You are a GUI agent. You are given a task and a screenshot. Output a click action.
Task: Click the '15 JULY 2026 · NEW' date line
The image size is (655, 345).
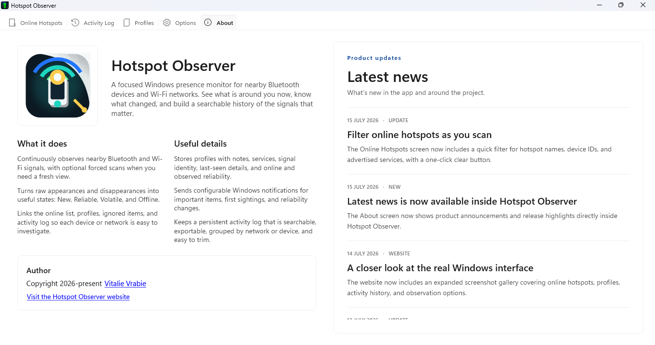tap(374, 187)
